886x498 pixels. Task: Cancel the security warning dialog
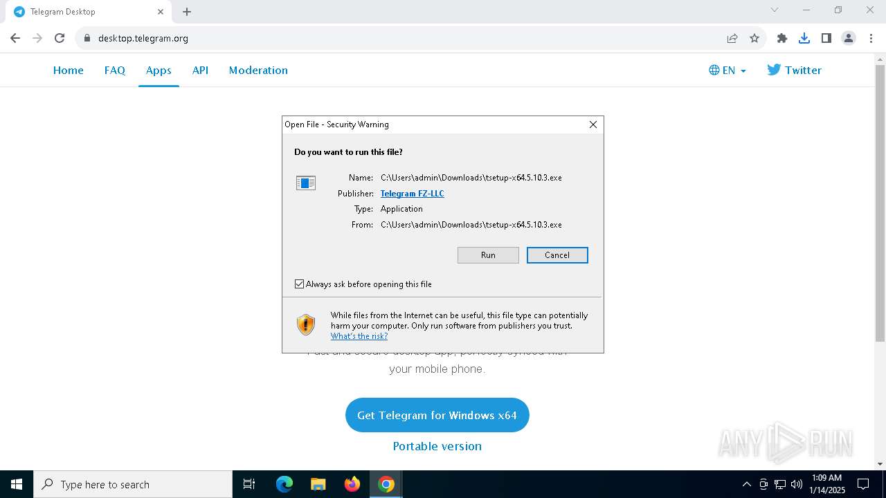click(557, 255)
